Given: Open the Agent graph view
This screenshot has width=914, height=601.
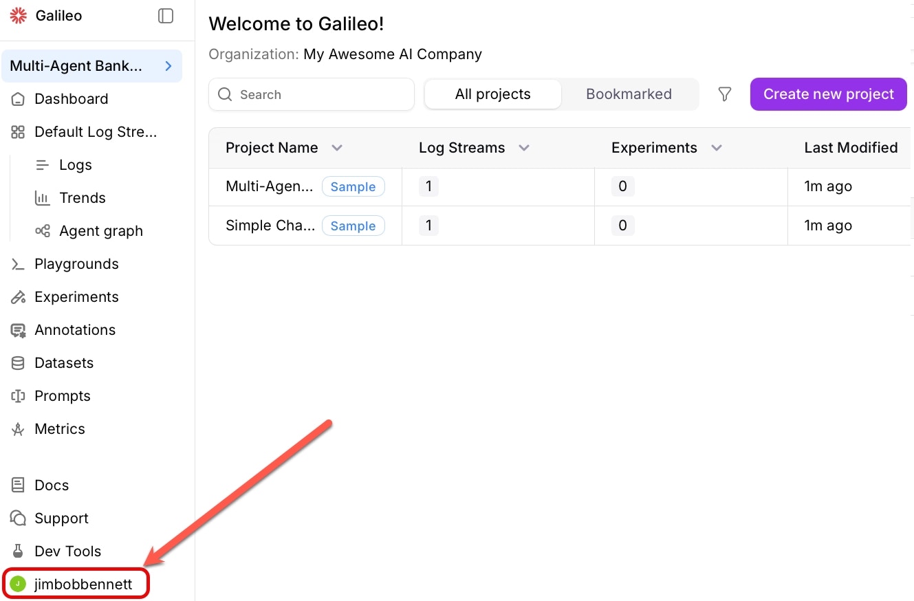Looking at the screenshot, I should point(100,231).
